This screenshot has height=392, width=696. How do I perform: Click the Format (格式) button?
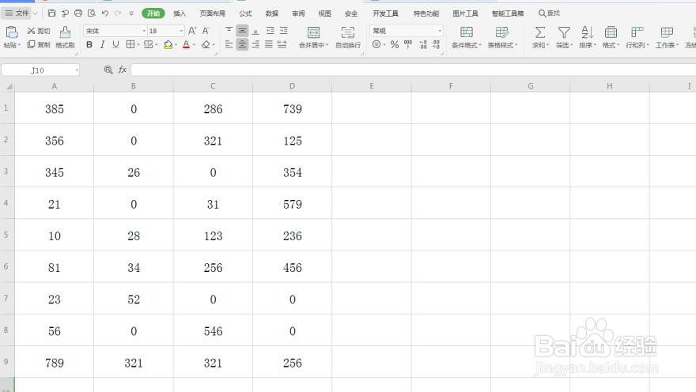(611, 37)
